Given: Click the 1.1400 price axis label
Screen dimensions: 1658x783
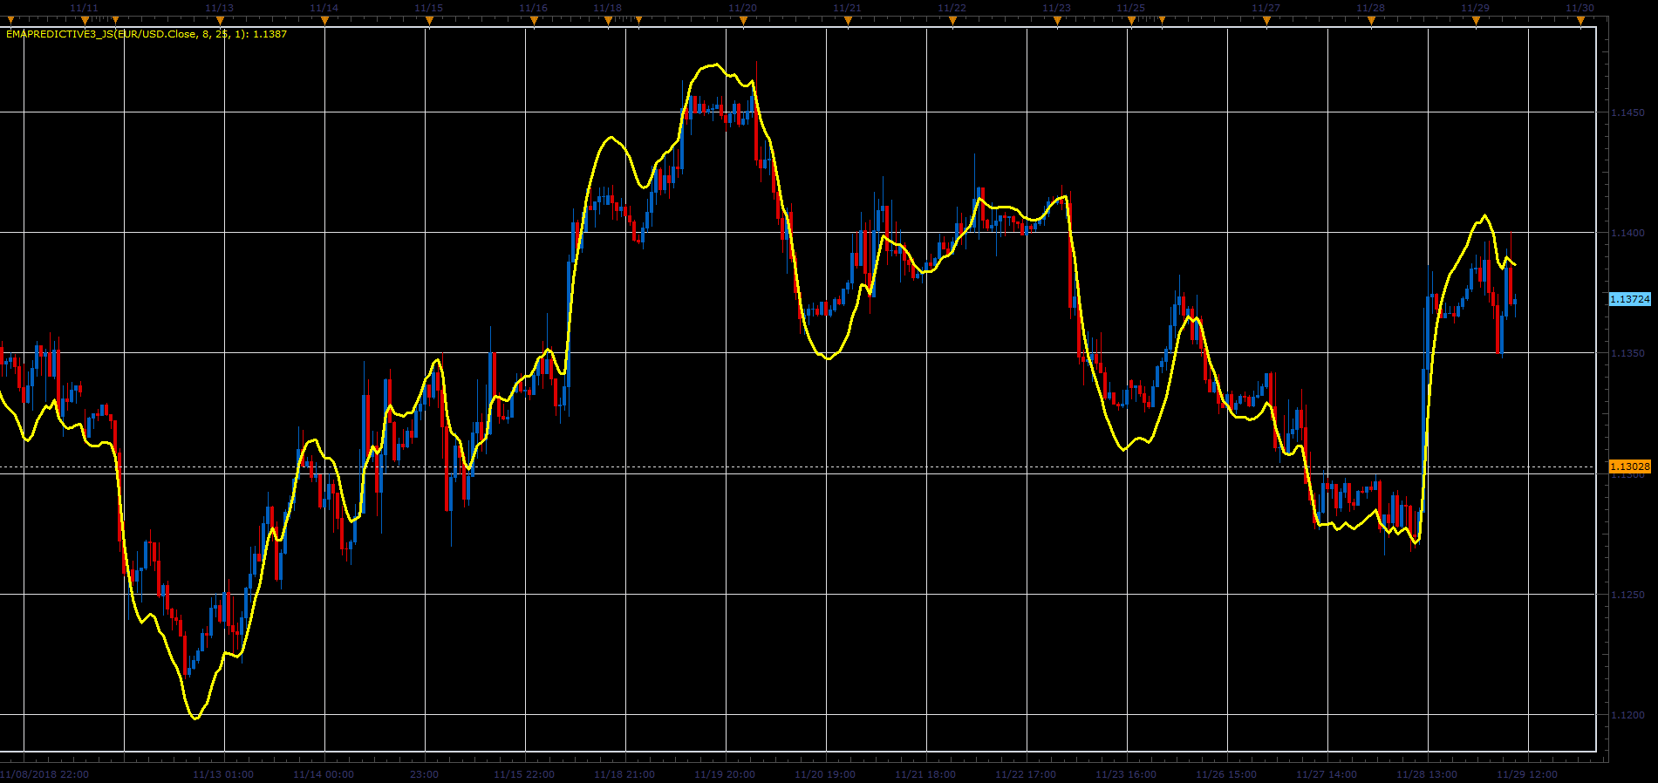Looking at the screenshot, I should [x=1627, y=233].
